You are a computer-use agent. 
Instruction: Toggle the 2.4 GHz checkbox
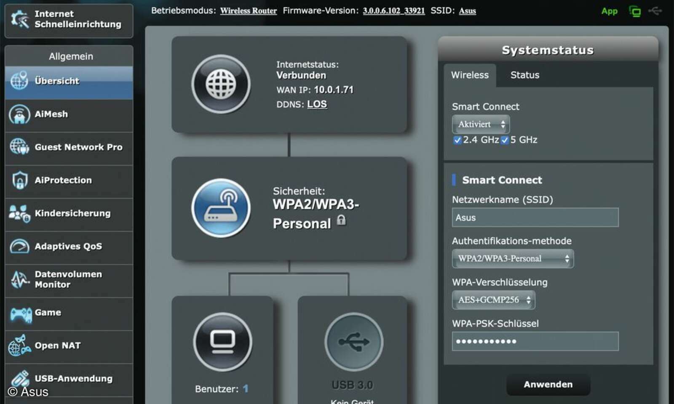click(x=457, y=140)
